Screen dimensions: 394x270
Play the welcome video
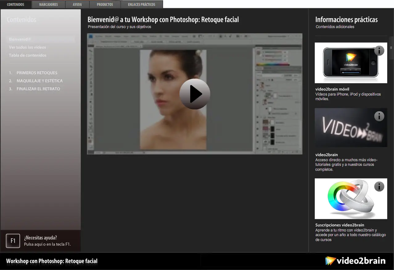click(x=195, y=94)
